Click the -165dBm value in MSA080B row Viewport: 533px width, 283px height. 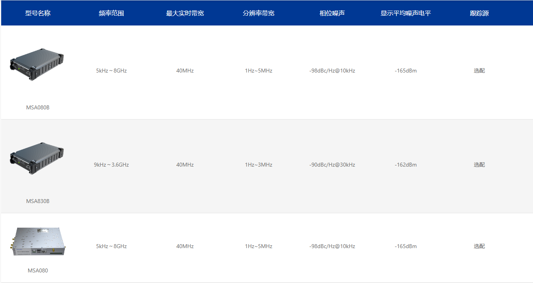point(405,71)
